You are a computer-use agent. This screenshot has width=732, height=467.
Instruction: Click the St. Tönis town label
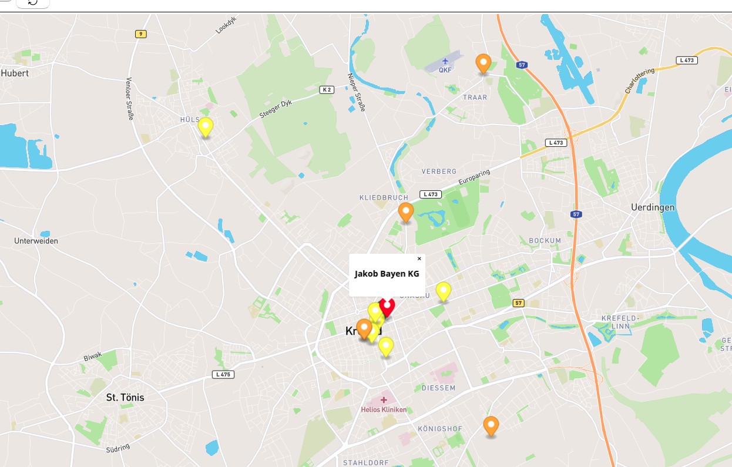tap(125, 397)
